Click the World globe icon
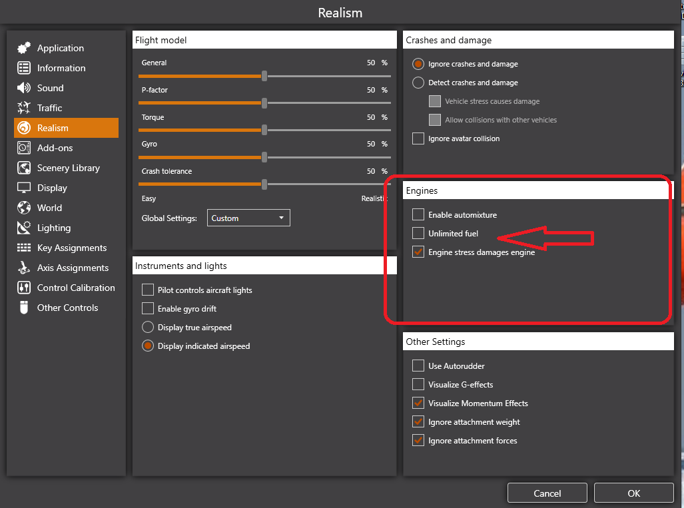 pos(24,208)
